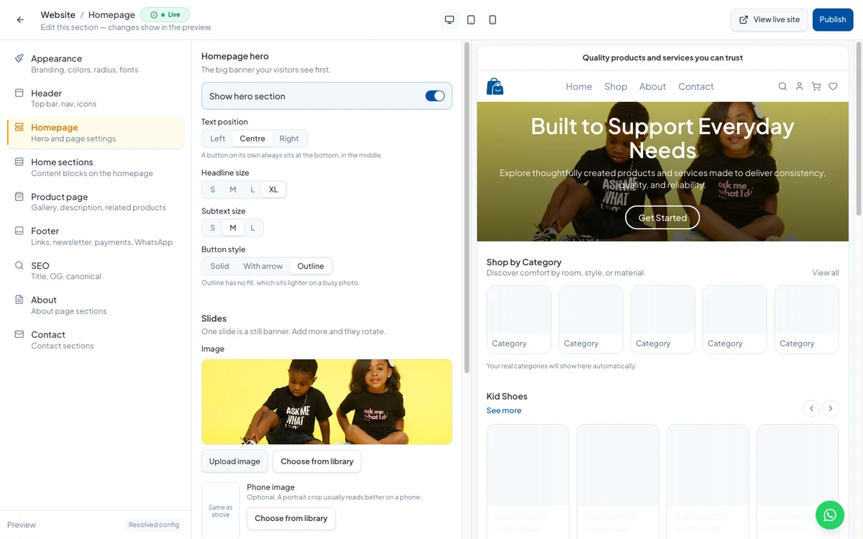
Task: Open the Home sections menu item
Action: pos(95,167)
